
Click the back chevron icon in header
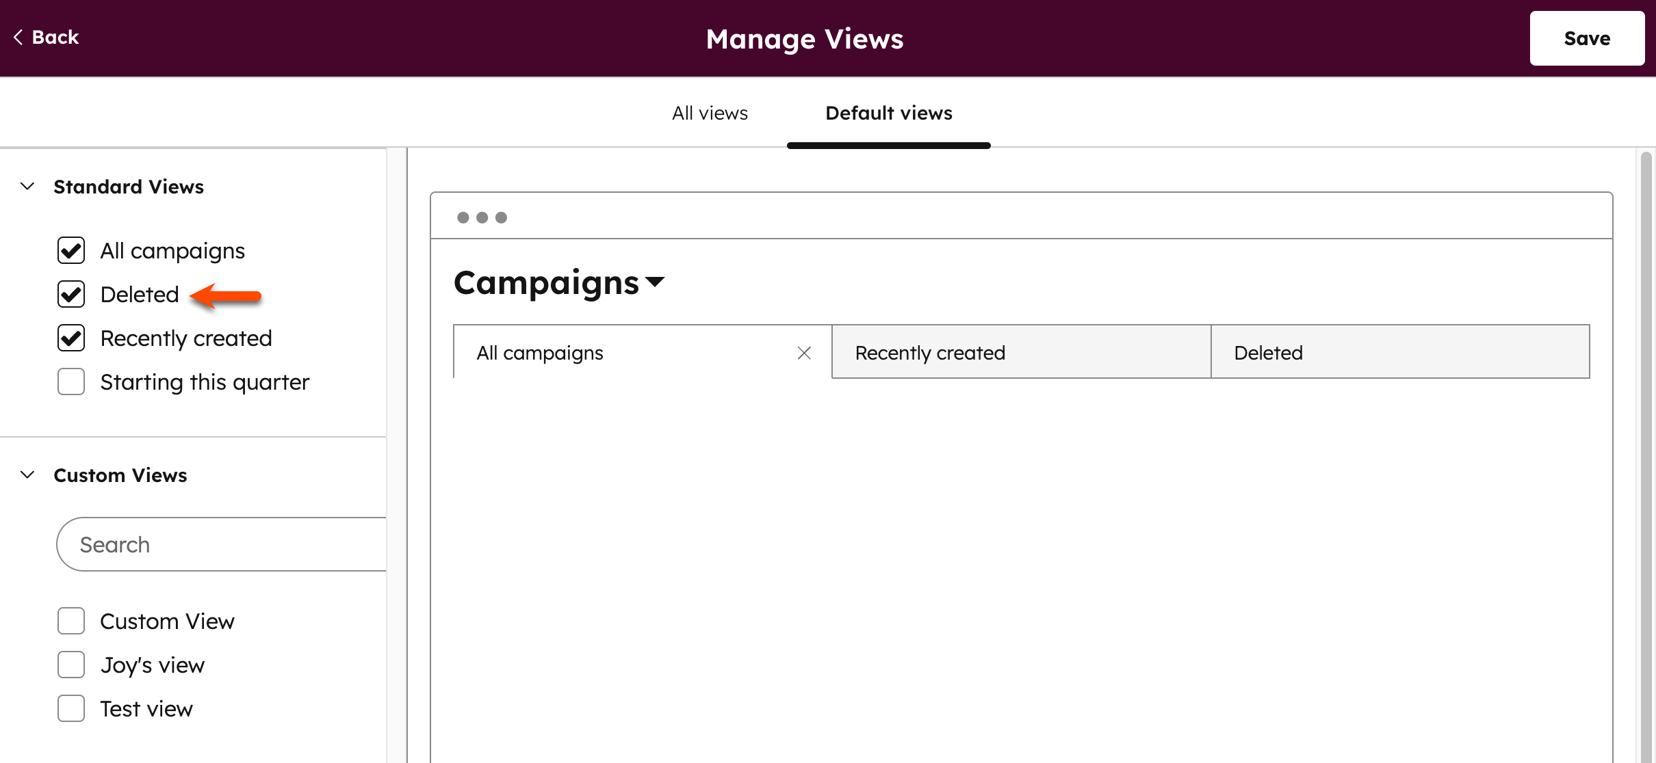tap(18, 37)
